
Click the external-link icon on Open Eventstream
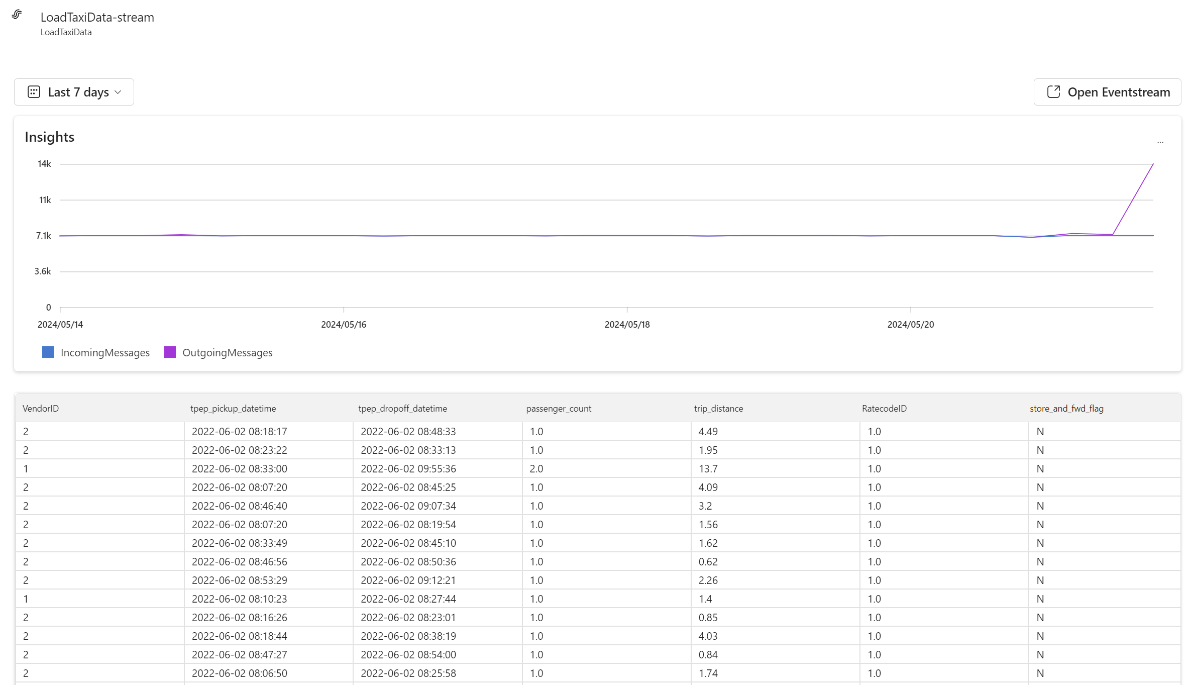pyautogui.click(x=1053, y=92)
